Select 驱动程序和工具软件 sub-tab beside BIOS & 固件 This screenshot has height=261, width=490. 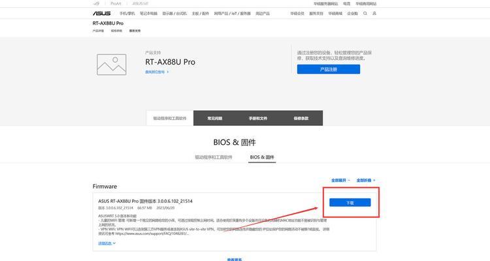214,157
